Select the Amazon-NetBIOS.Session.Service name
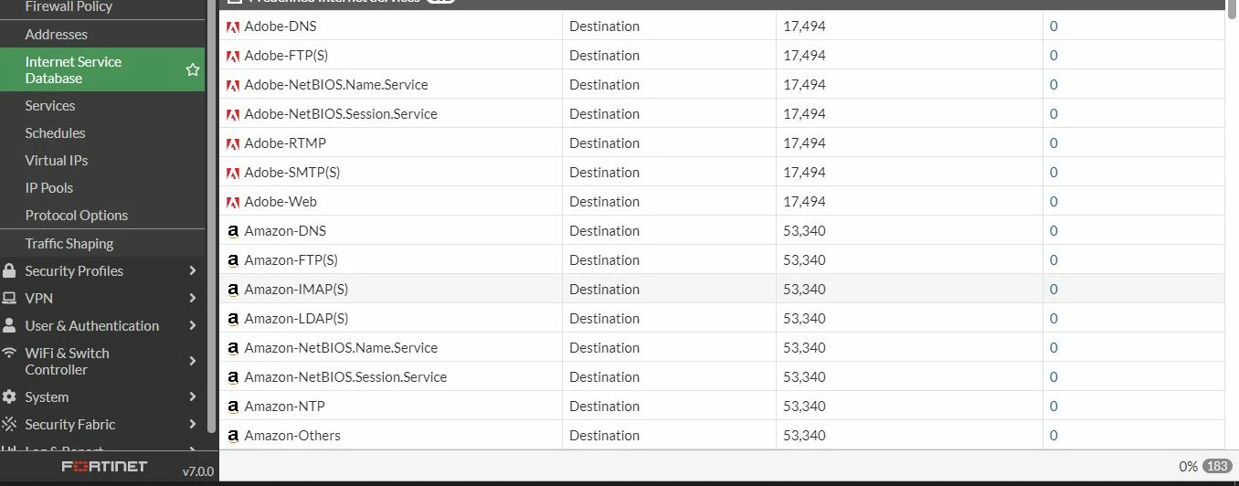The width and height of the screenshot is (1239, 486). [x=345, y=377]
